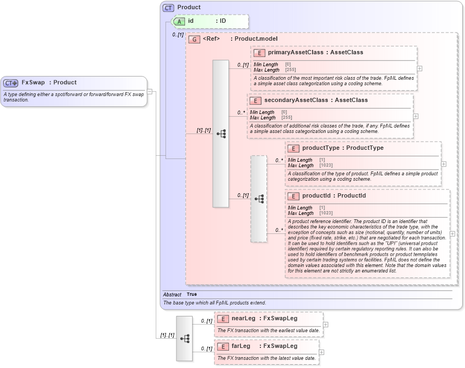
Task: Click the CT icon on the FxSwap box
Action: tap(10, 83)
